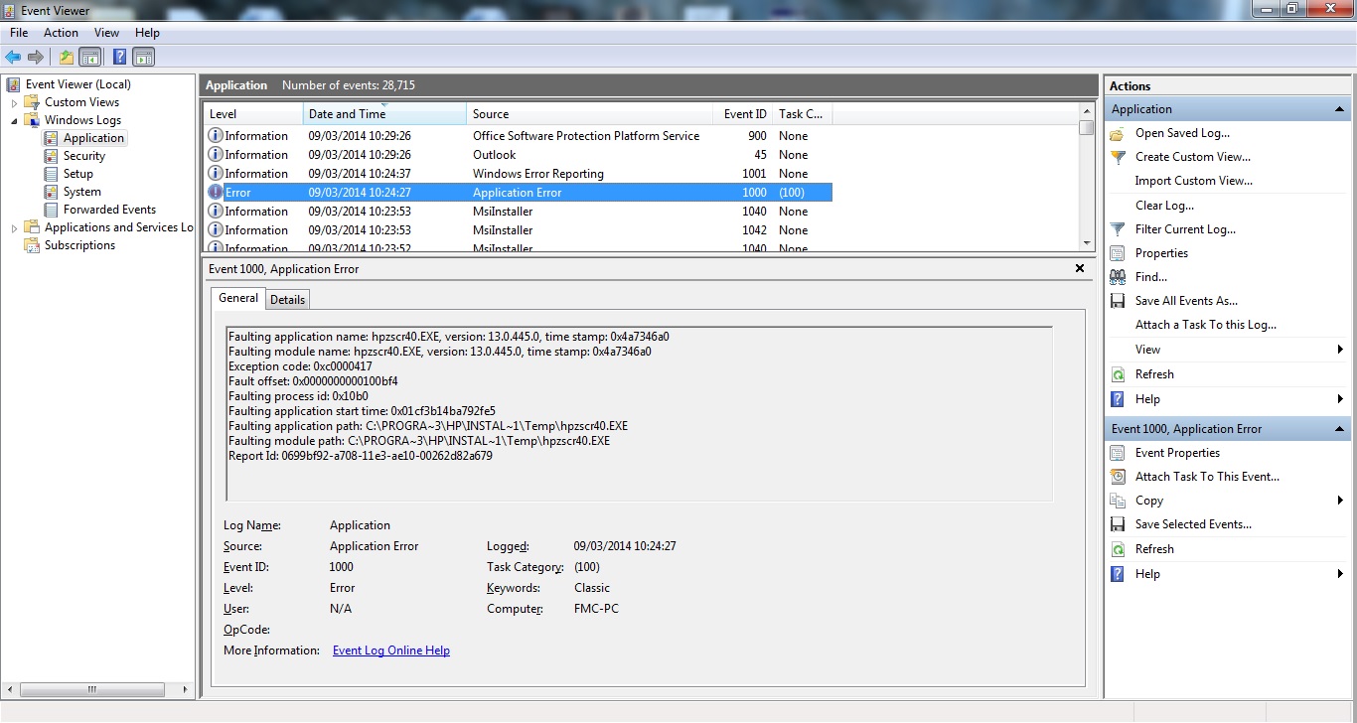Sort events by the Task Category column
The width and height of the screenshot is (1357, 723).
pos(802,114)
